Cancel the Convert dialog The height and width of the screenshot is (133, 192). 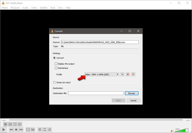pos(133,100)
